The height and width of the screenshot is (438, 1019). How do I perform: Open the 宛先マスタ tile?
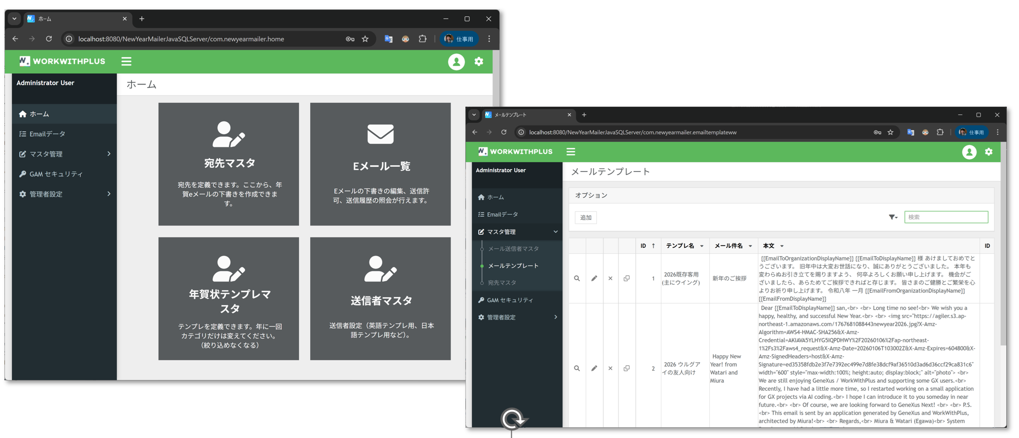[x=229, y=164]
